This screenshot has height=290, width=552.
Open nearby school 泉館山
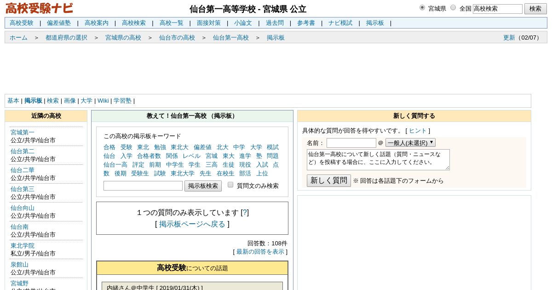click(x=19, y=265)
